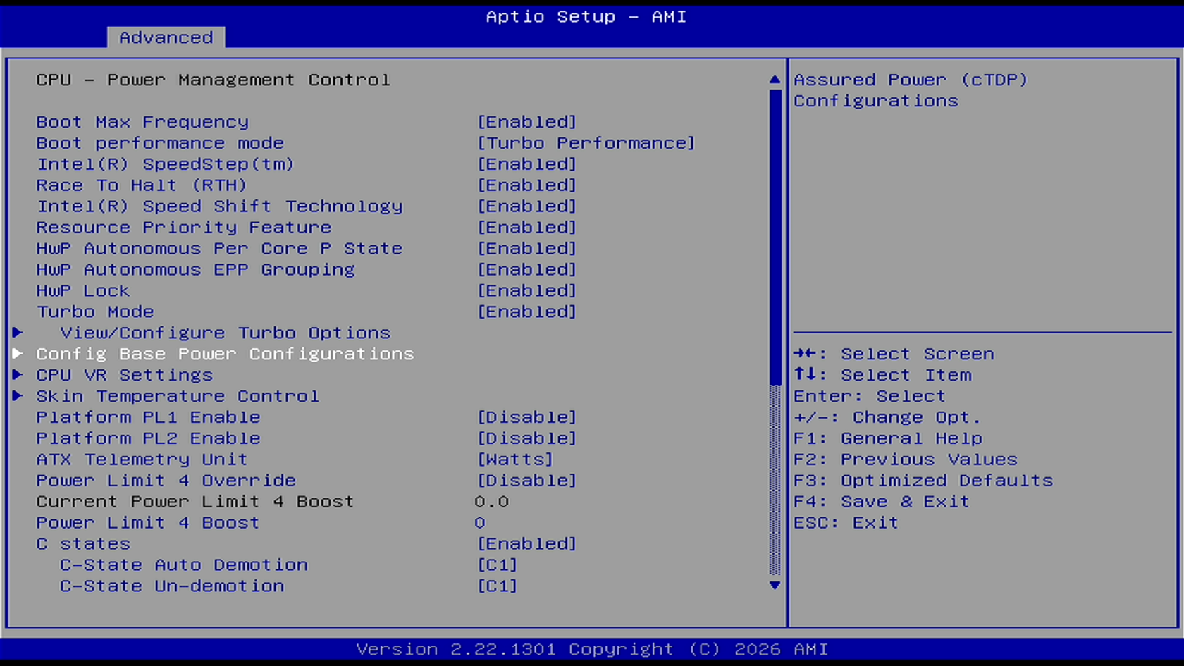Open CPU VR Settings submenu
Screen dimensions: 1184x666
(x=125, y=375)
